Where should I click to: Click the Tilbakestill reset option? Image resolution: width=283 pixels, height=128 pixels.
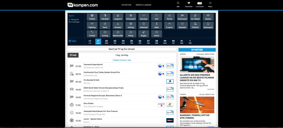pos(75,20)
